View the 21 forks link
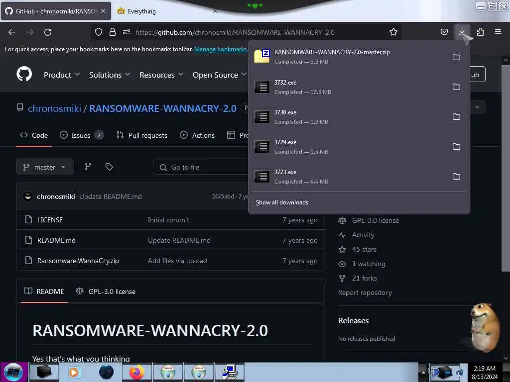 coord(364,279)
